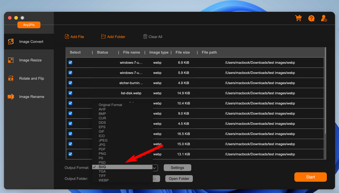This screenshot has width=339, height=193.
Task: Uncheck the 5.9 KiB windows-7 file checkbox
Action: click(x=70, y=73)
